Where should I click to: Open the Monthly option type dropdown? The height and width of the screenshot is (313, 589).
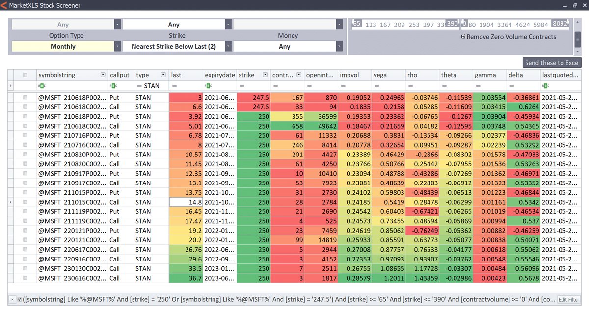(117, 46)
